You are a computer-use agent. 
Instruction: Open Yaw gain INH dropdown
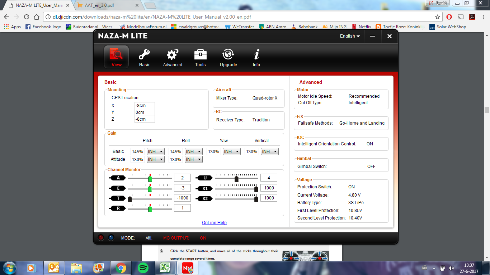232,151
